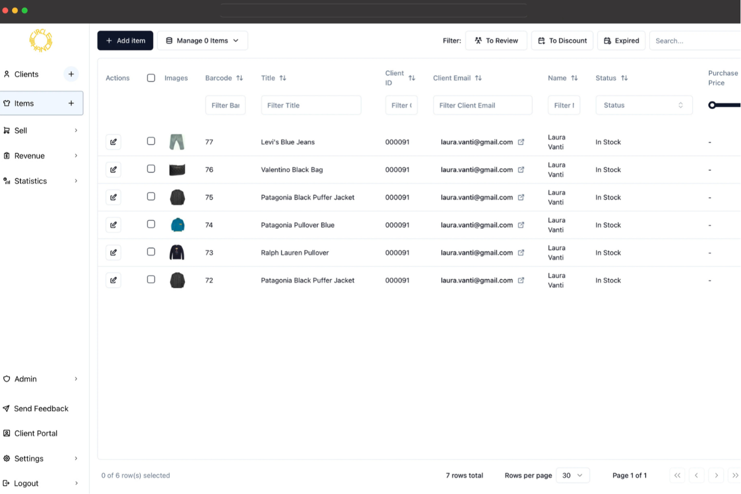The image size is (741, 494).
Task: Click the Filter Title input field
Action: [x=310, y=105]
